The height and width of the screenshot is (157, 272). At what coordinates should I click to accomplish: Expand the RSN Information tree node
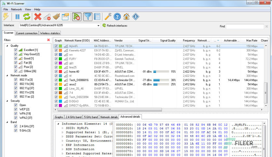click(62, 149)
